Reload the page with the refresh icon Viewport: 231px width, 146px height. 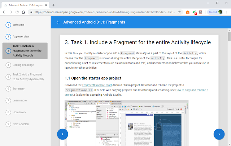click(17, 12)
